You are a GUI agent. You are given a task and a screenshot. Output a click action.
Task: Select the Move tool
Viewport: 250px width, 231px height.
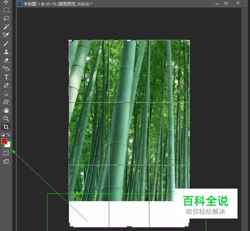(x=6, y=2)
